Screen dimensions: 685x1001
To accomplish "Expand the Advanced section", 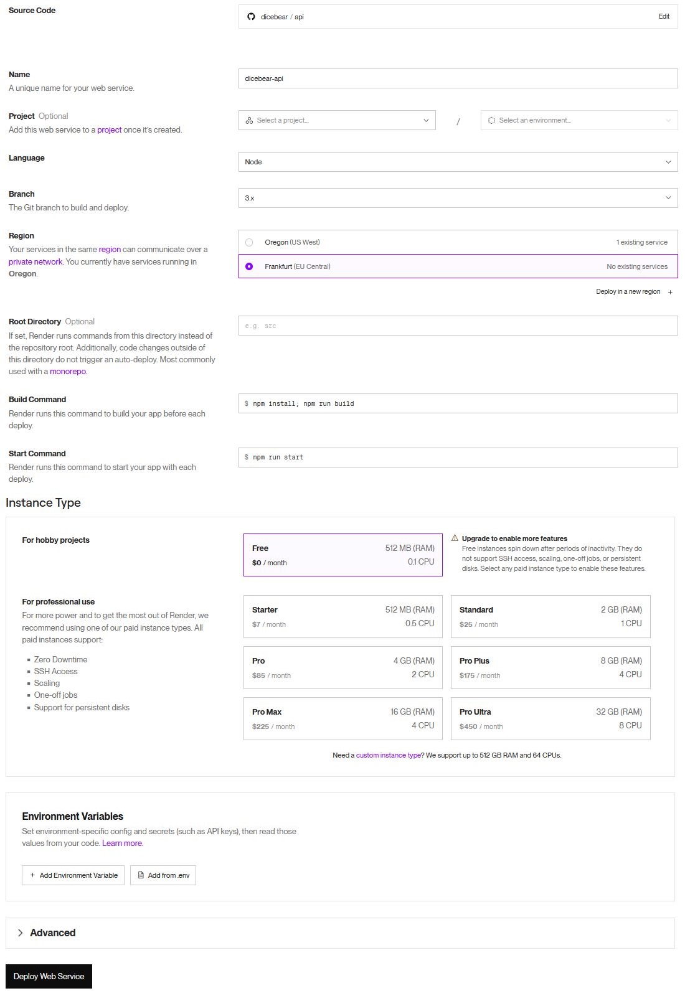I will (x=53, y=933).
